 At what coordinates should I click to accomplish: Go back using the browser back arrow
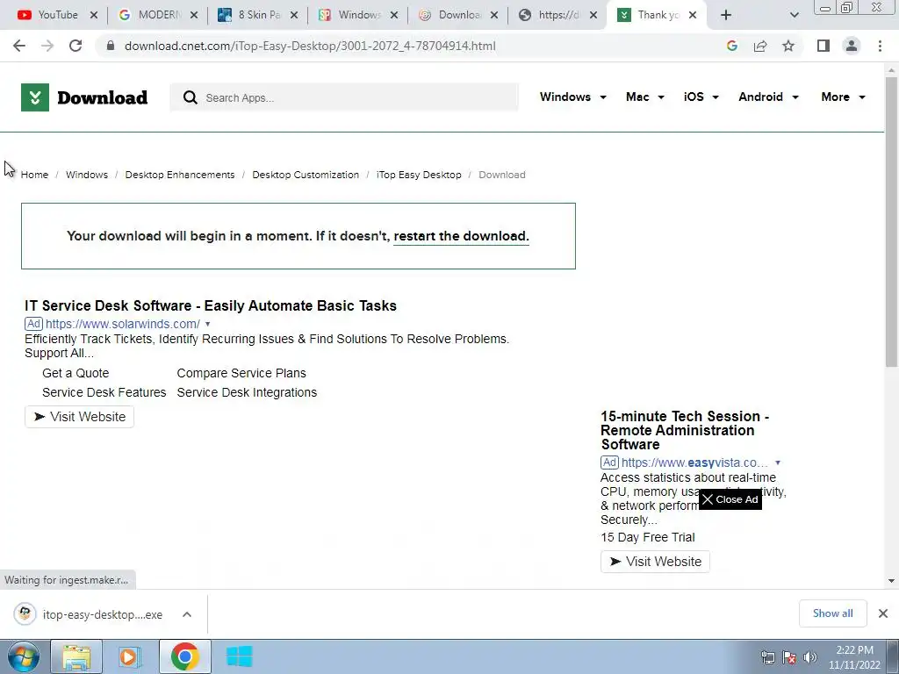click(19, 46)
